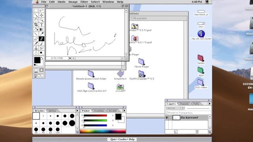Click the green G color slider
253x142 pixels.
click(x=95, y=120)
